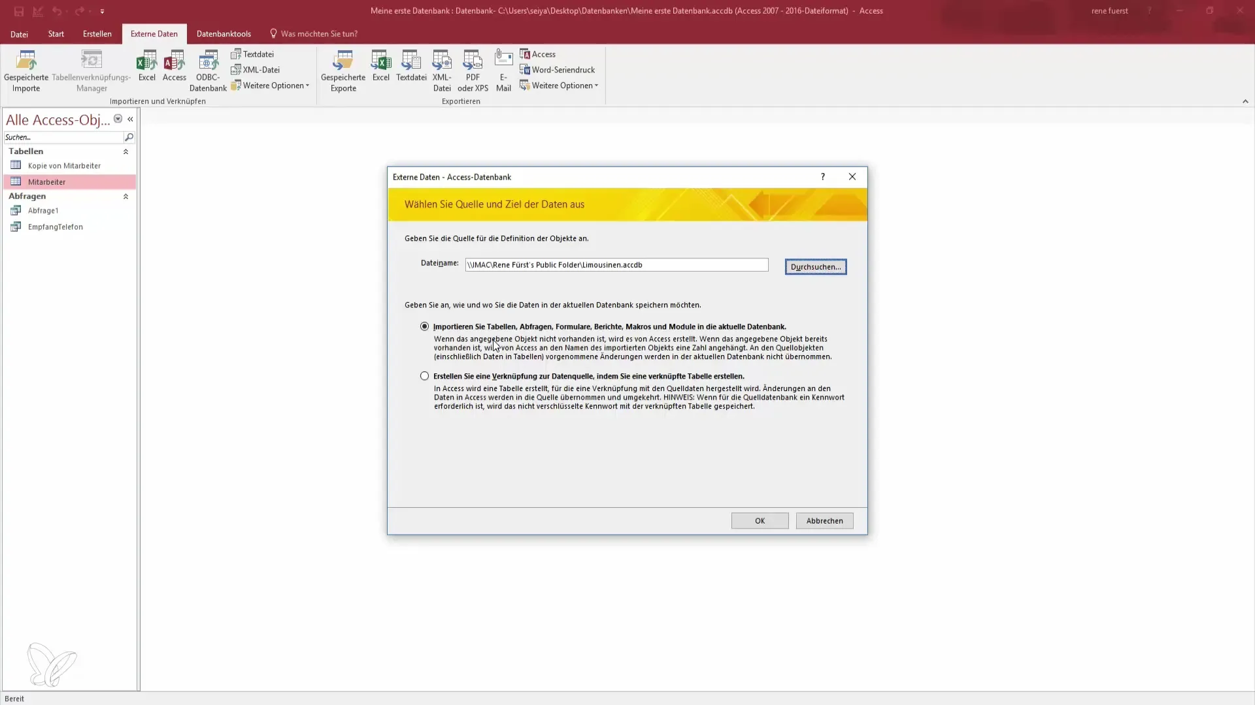Collapse the Tabellen group

[x=125, y=151]
